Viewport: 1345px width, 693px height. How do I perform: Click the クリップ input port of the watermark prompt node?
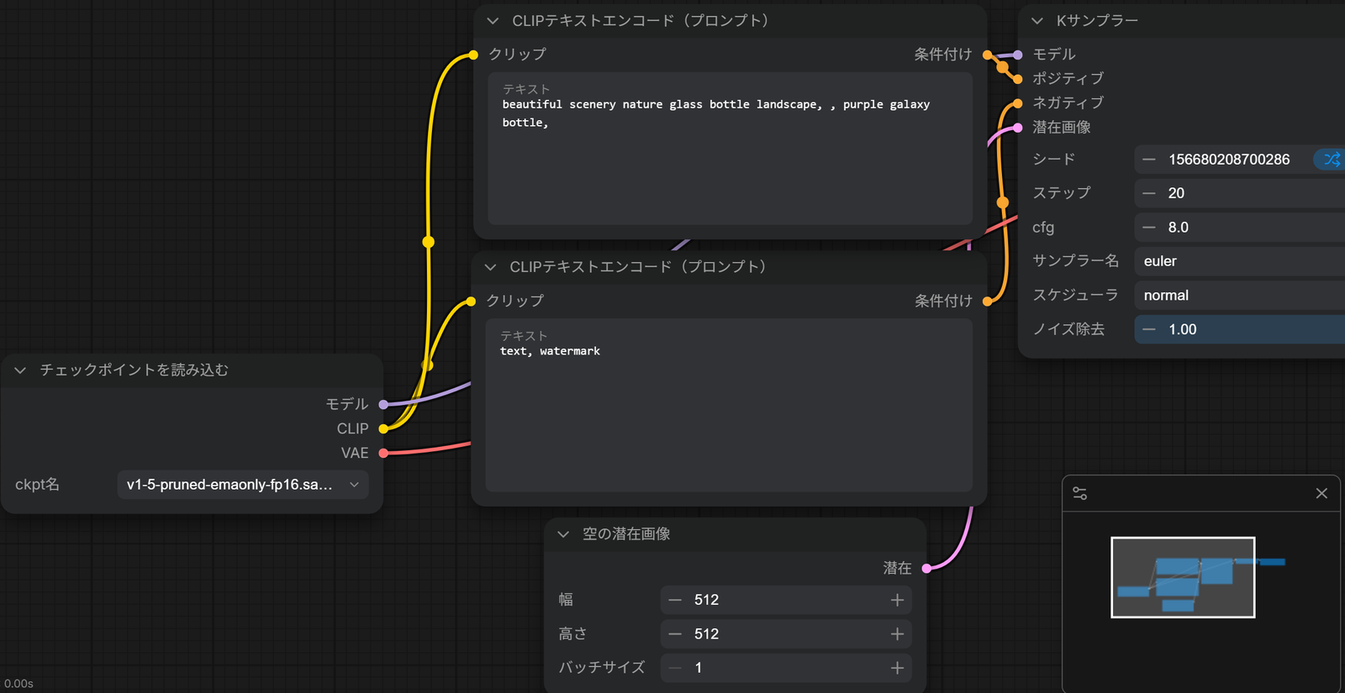click(x=471, y=301)
